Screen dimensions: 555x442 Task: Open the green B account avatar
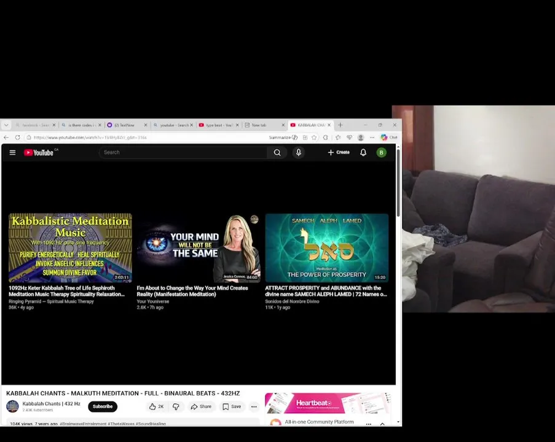381,152
